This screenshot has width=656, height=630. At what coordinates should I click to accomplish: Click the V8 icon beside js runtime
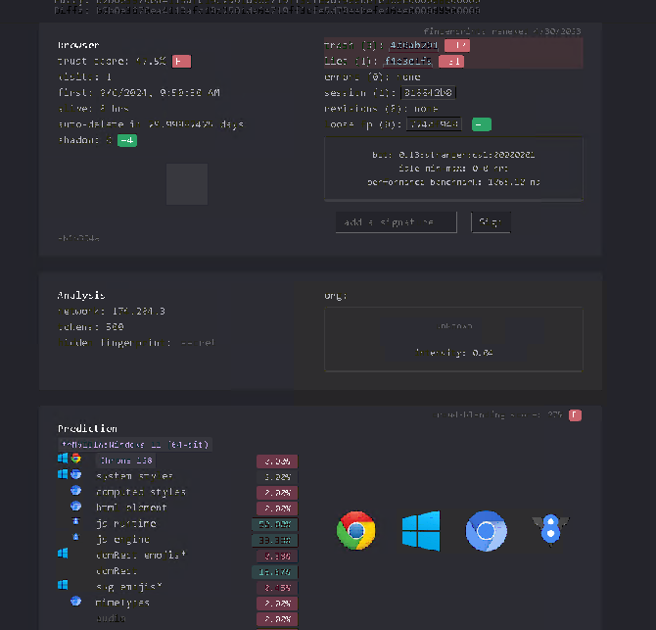point(76,523)
